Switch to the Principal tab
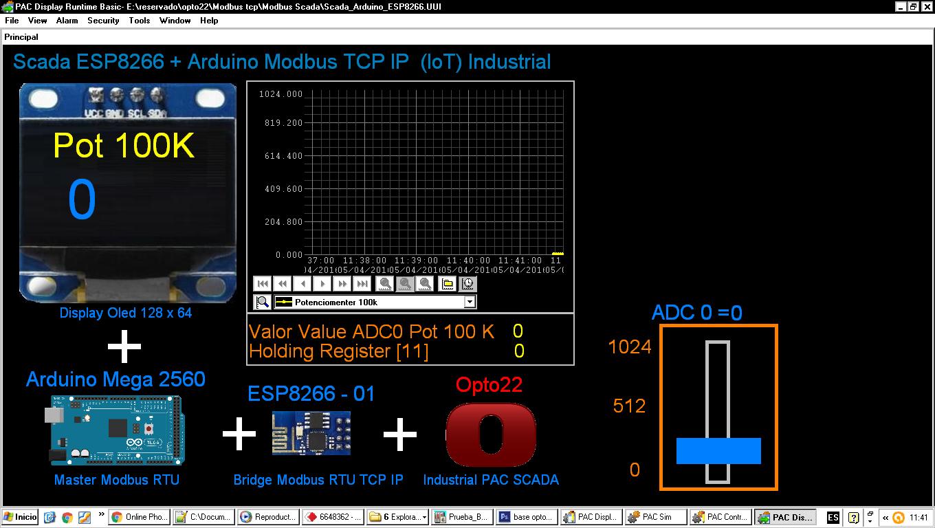The image size is (935, 528). click(x=21, y=36)
